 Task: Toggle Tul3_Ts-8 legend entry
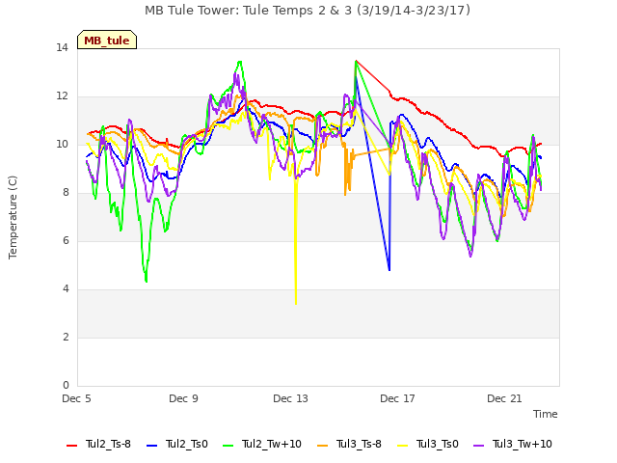pyautogui.click(x=349, y=444)
